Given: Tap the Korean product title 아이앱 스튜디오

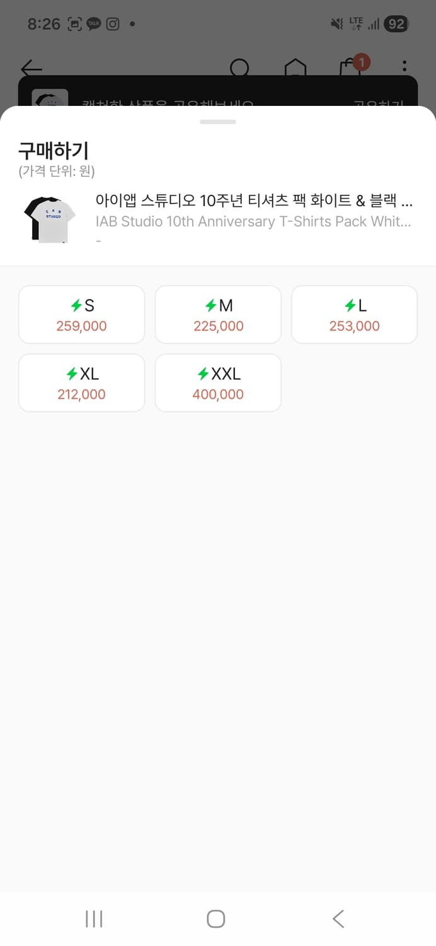Looking at the screenshot, I should click(x=254, y=201).
